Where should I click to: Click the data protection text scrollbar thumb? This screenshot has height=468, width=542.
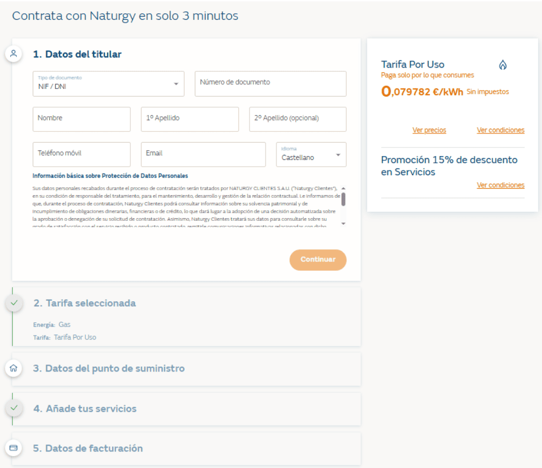[x=343, y=199]
